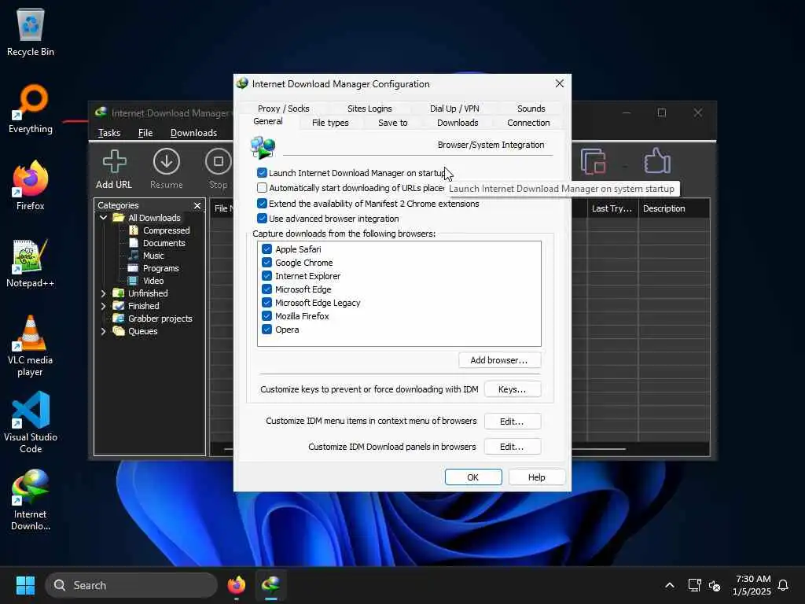This screenshot has width=805, height=604.
Task: Click the volume muted tray icon
Action: click(714, 585)
